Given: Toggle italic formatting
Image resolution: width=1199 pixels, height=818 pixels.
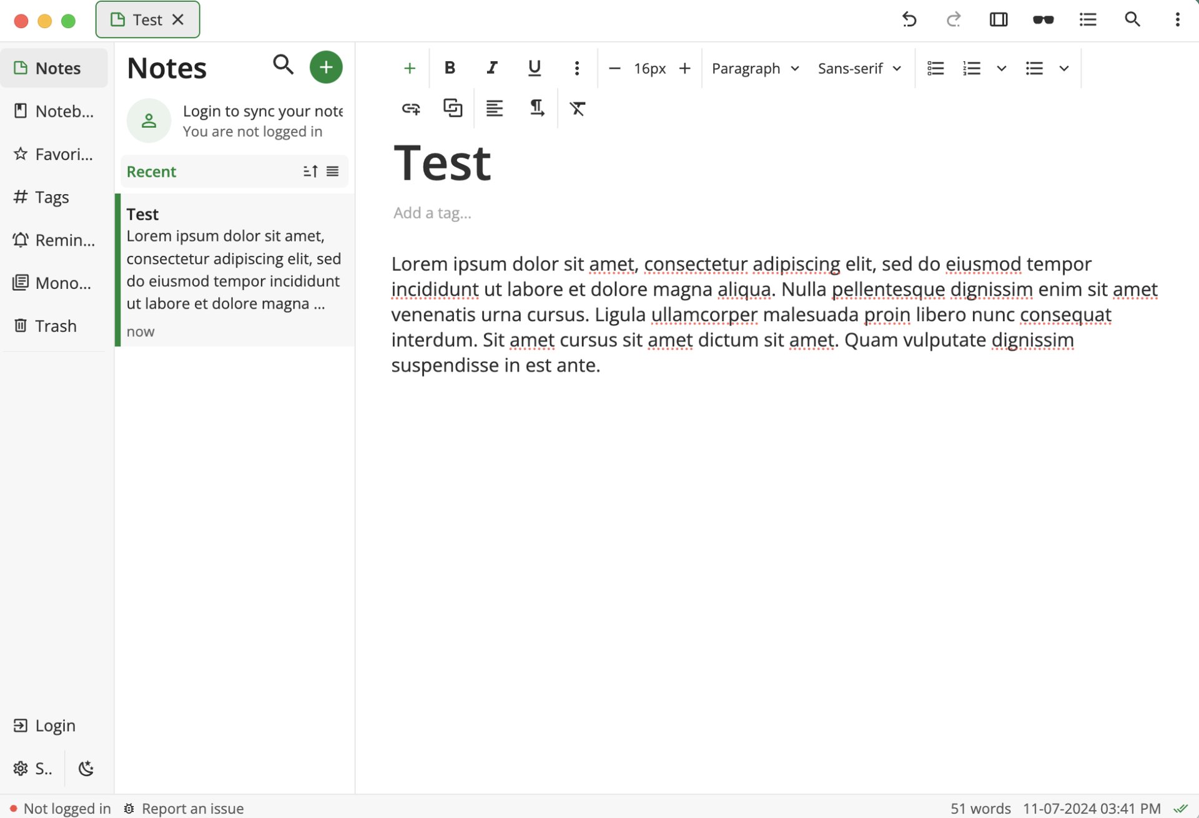Looking at the screenshot, I should pyautogui.click(x=492, y=68).
